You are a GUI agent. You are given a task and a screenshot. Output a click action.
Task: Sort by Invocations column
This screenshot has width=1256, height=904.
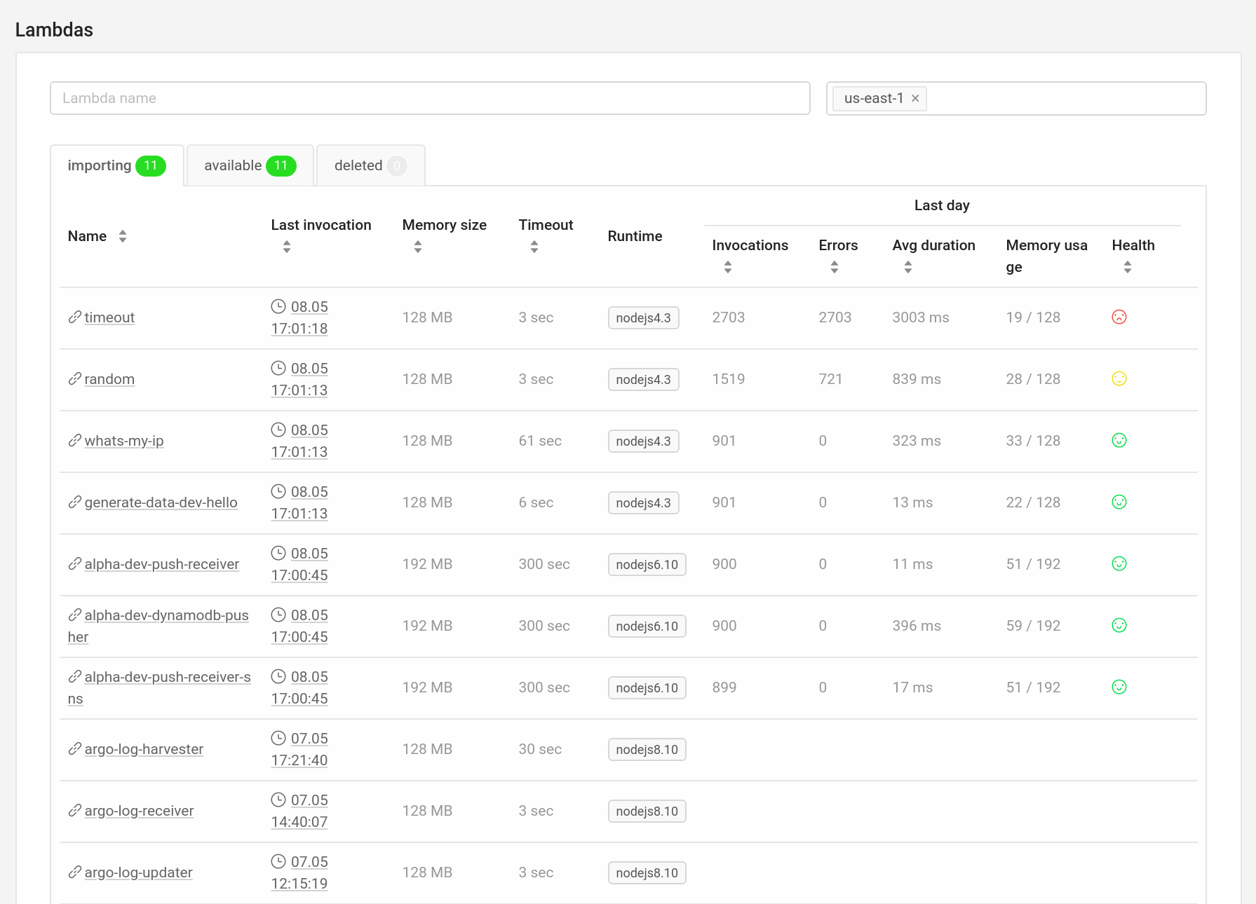(728, 267)
